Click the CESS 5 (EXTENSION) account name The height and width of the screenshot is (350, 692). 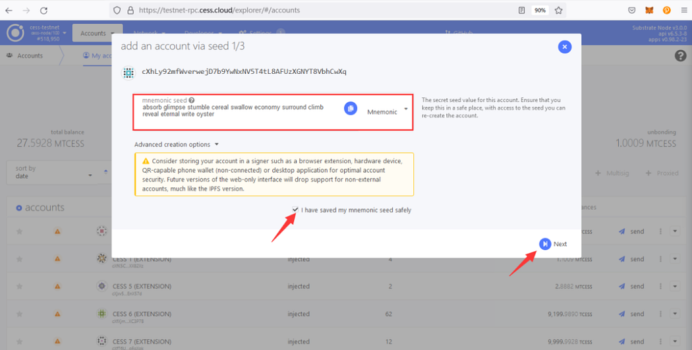pyautogui.click(x=142, y=286)
